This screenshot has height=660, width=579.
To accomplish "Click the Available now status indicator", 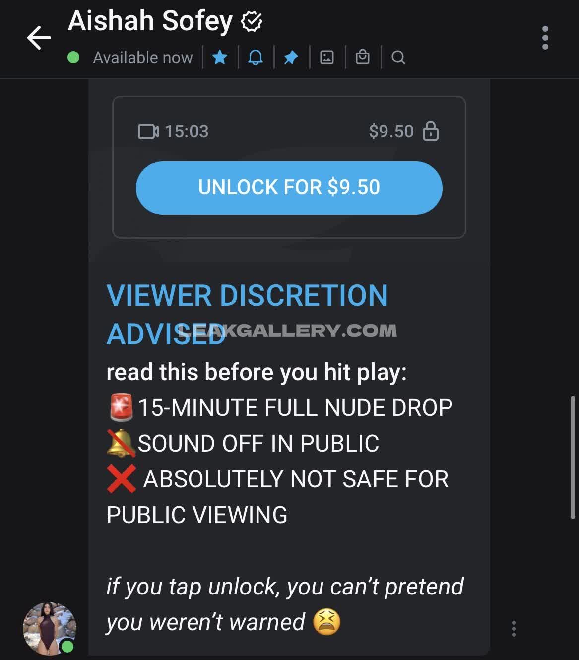I will click(x=130, y=58).
